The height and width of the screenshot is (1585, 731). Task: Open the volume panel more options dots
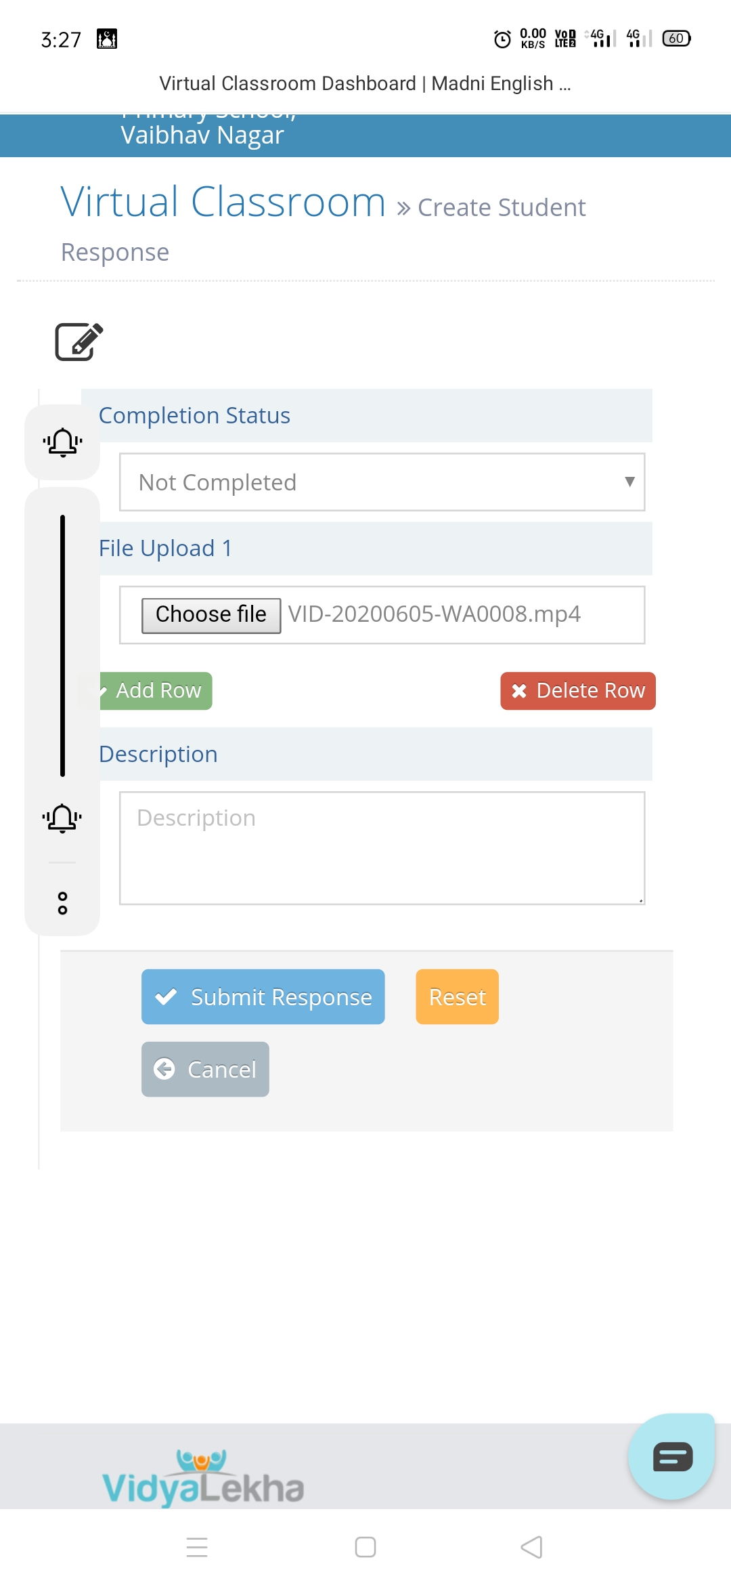tap(62, 903)
